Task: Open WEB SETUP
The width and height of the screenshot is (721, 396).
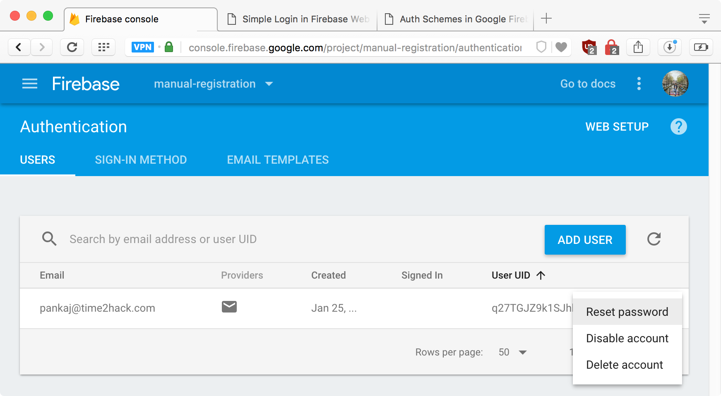Action: [617, 126]
